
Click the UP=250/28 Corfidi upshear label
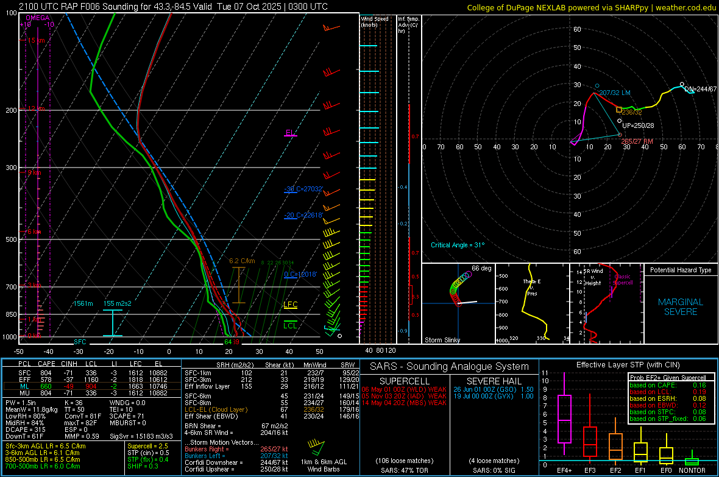[x=638, y=125]
